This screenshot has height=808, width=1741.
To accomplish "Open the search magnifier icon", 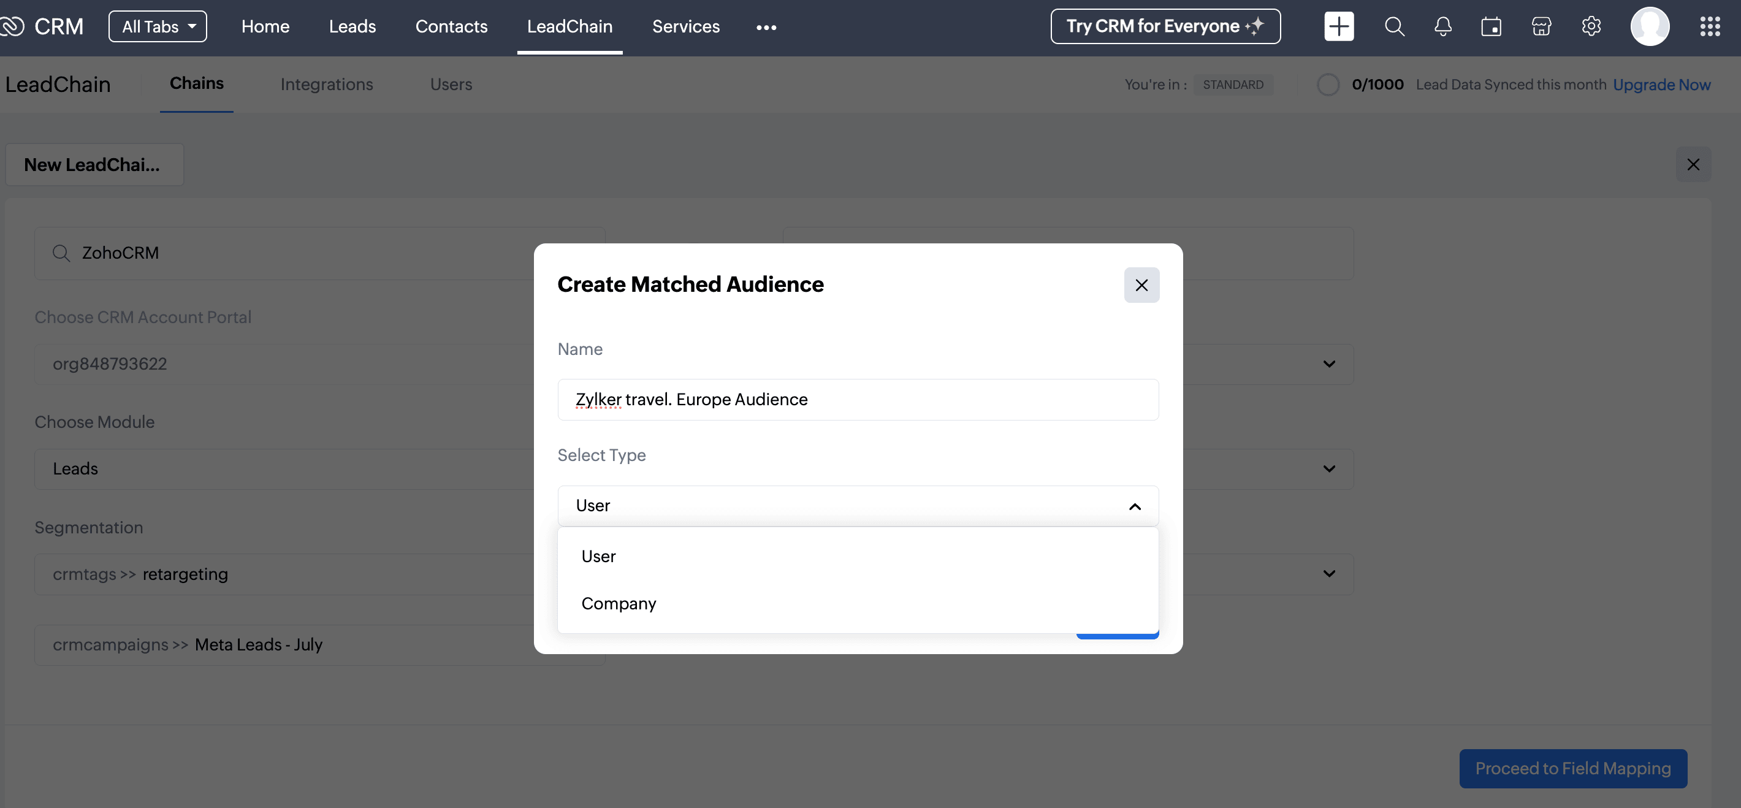I will pos(1393,26).
